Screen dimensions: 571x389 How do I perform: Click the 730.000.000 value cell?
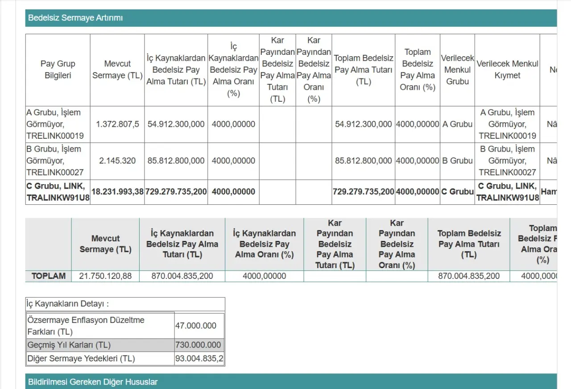pos(199,345)
